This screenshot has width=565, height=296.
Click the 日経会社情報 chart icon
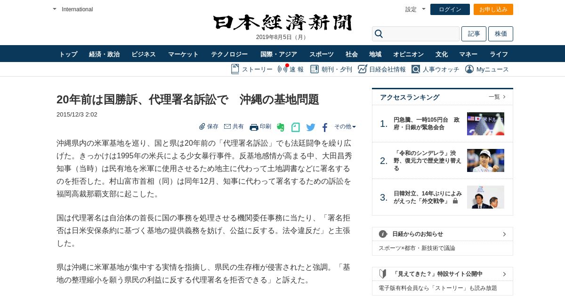362,69
